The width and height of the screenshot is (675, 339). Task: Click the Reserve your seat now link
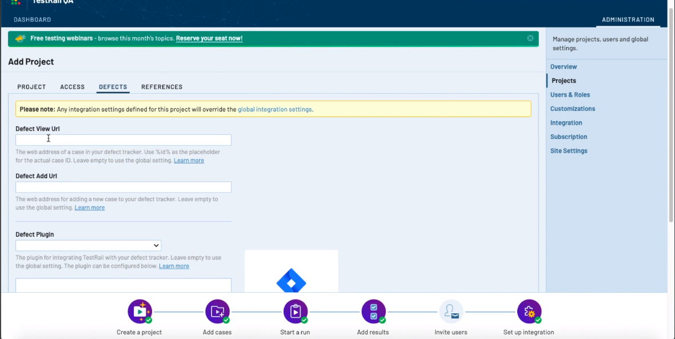click(209, 38)
